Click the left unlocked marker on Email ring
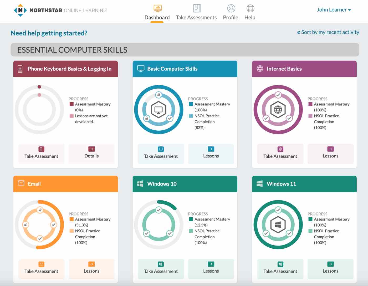368x286 pixels. 25,224
